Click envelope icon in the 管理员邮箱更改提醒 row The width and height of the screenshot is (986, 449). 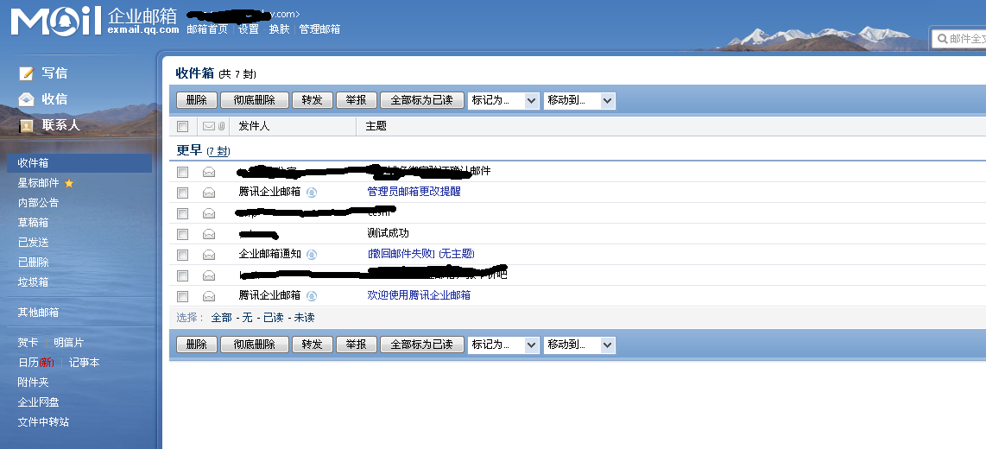(x=209, y=192)
